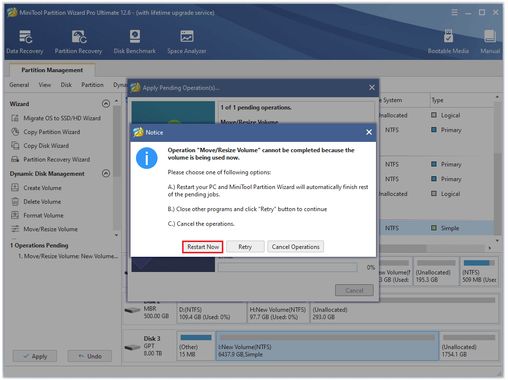Click Restart Now button
The image size is (508, 380).
pyautogui.click(x=203, y=247)
